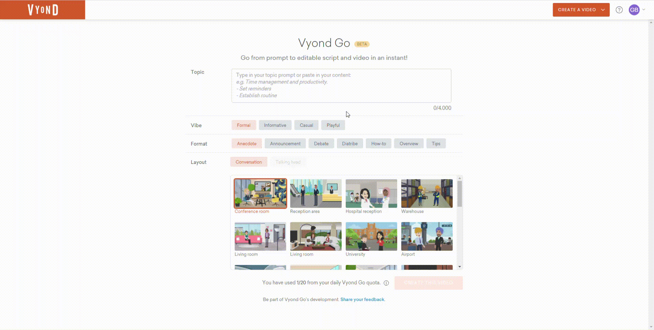Pick the Hospital reception scene thumbnail
Screen dimensions: 654x330
371,193
